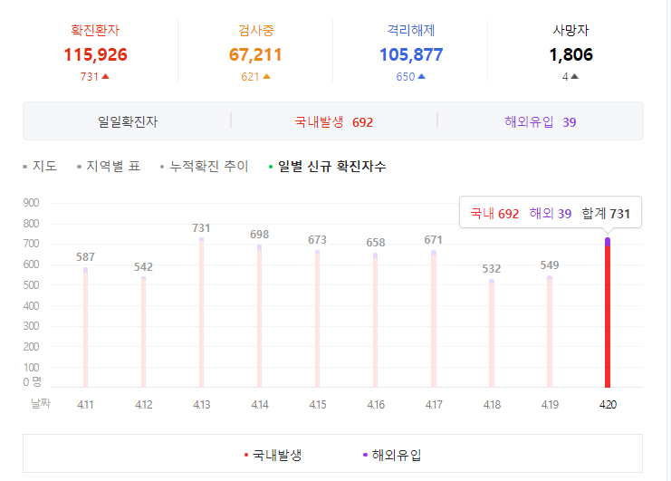Image resolution: width=671 pixels, height=481 pixels.
Task: Click 해외유입 39 in summary bar
Action: (540, 122)
